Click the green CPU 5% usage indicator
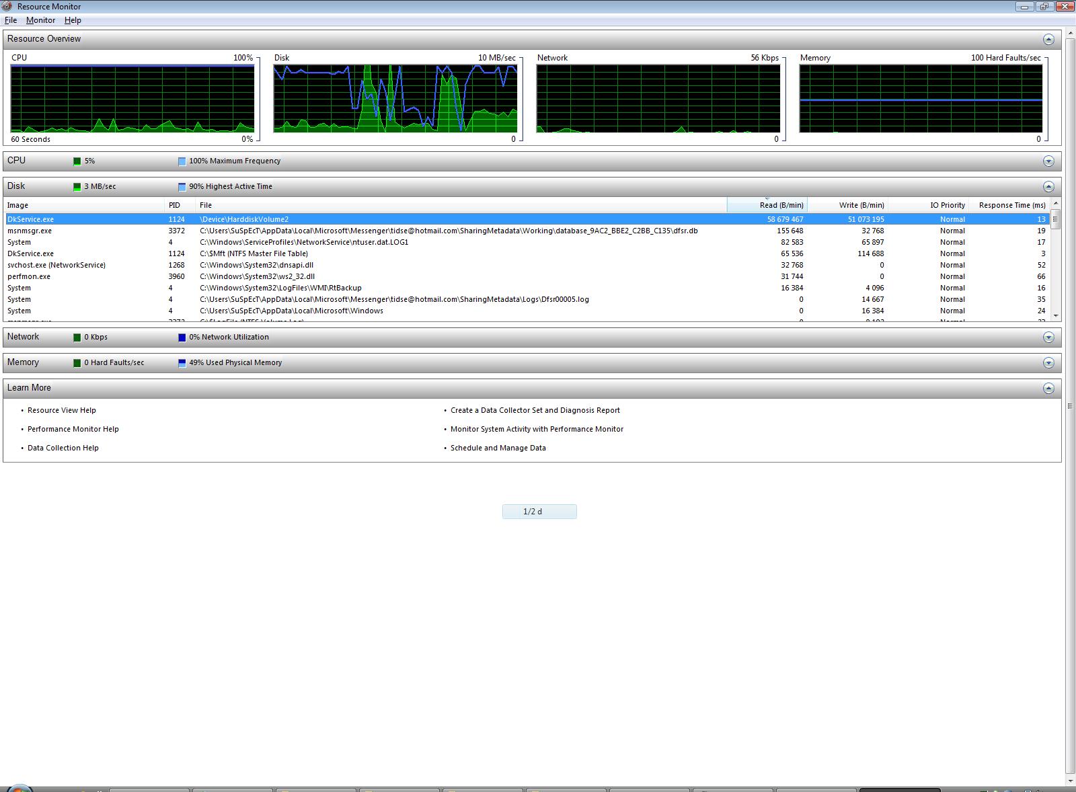1076x792 pixels. [x=77, y=161]
